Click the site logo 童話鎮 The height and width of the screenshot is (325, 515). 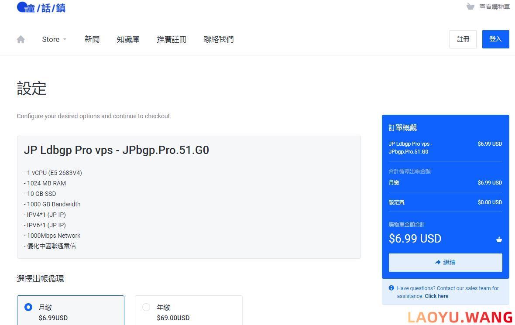coord(41,7)
